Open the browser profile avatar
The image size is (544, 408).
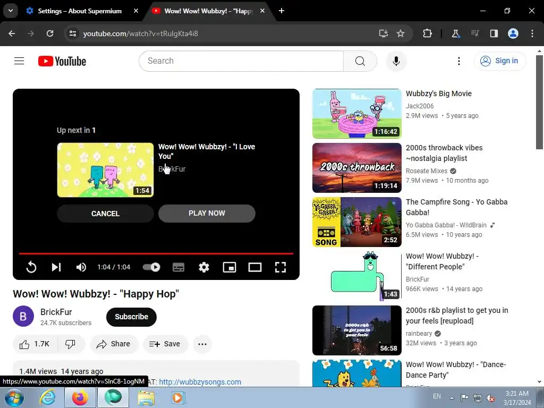(513, 33)
